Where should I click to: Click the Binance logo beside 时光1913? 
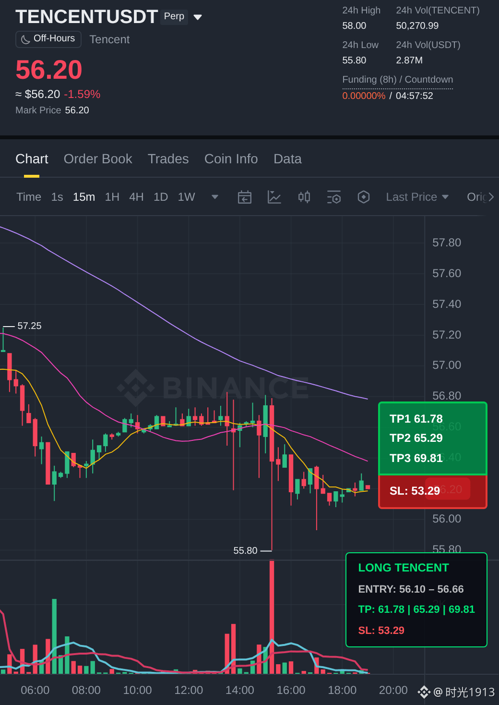coord(424,692)
